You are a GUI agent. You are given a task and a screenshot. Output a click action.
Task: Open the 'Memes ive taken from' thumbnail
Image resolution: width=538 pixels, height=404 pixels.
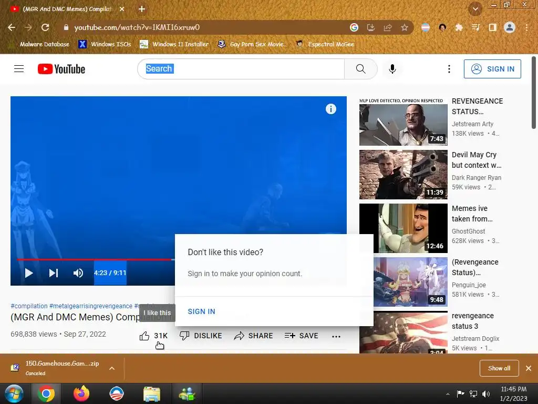pyautogui.click(x=403, y=228)
